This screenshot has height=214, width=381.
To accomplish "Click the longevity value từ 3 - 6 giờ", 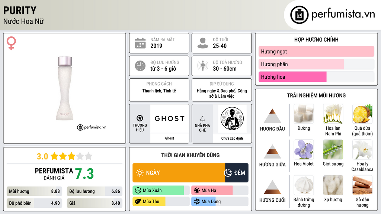I will pos(163,69).
